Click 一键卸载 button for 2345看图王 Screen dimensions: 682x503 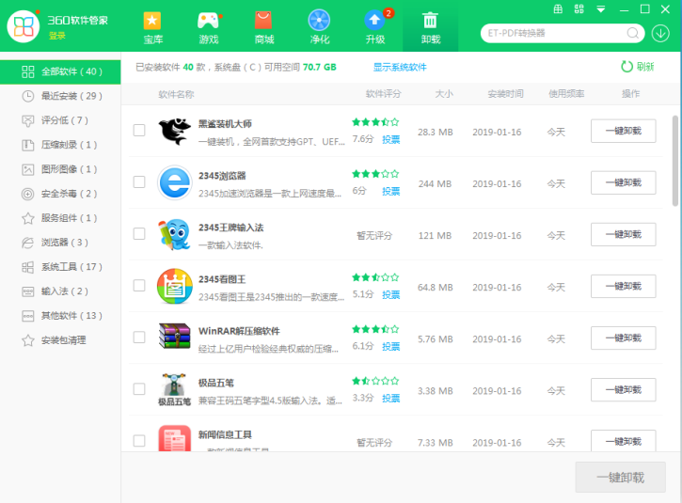(x=623, y=286)
